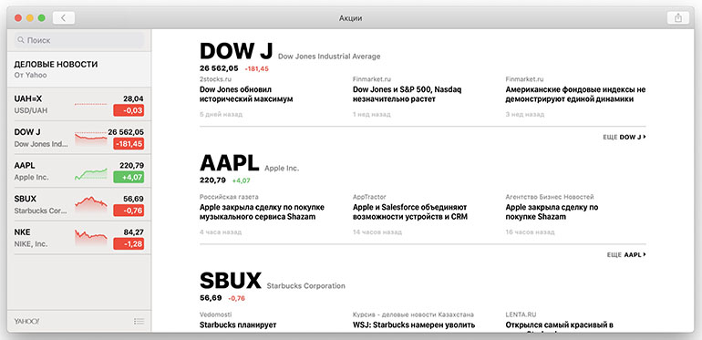This screenshot has height=340, width=702.
Task: Select the UAH=X ticker in the sidebar watchlist
Action: [79, 104]
